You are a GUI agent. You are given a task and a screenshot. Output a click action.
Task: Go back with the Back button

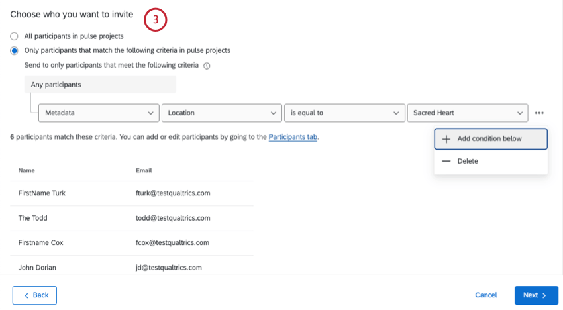tap(34, 295)
